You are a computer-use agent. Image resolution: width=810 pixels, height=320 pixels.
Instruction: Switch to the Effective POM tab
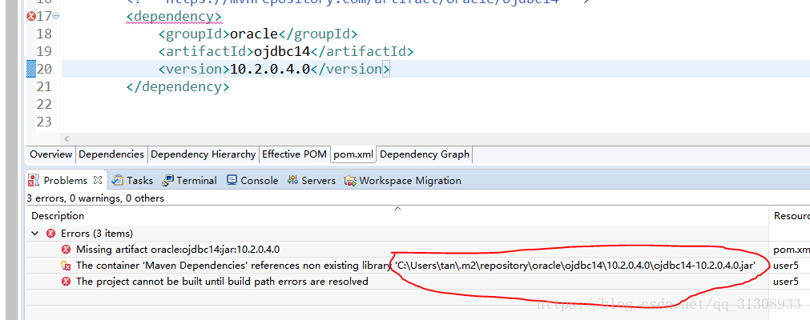pyautogui.click(x=295, y=154)
